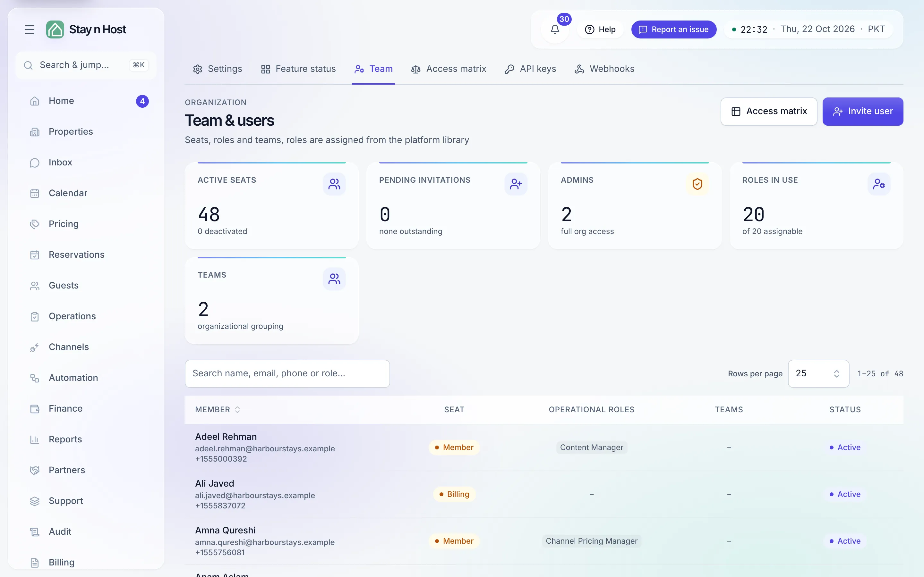
Task: Click Ali Javed's email address
Action: 255,495
